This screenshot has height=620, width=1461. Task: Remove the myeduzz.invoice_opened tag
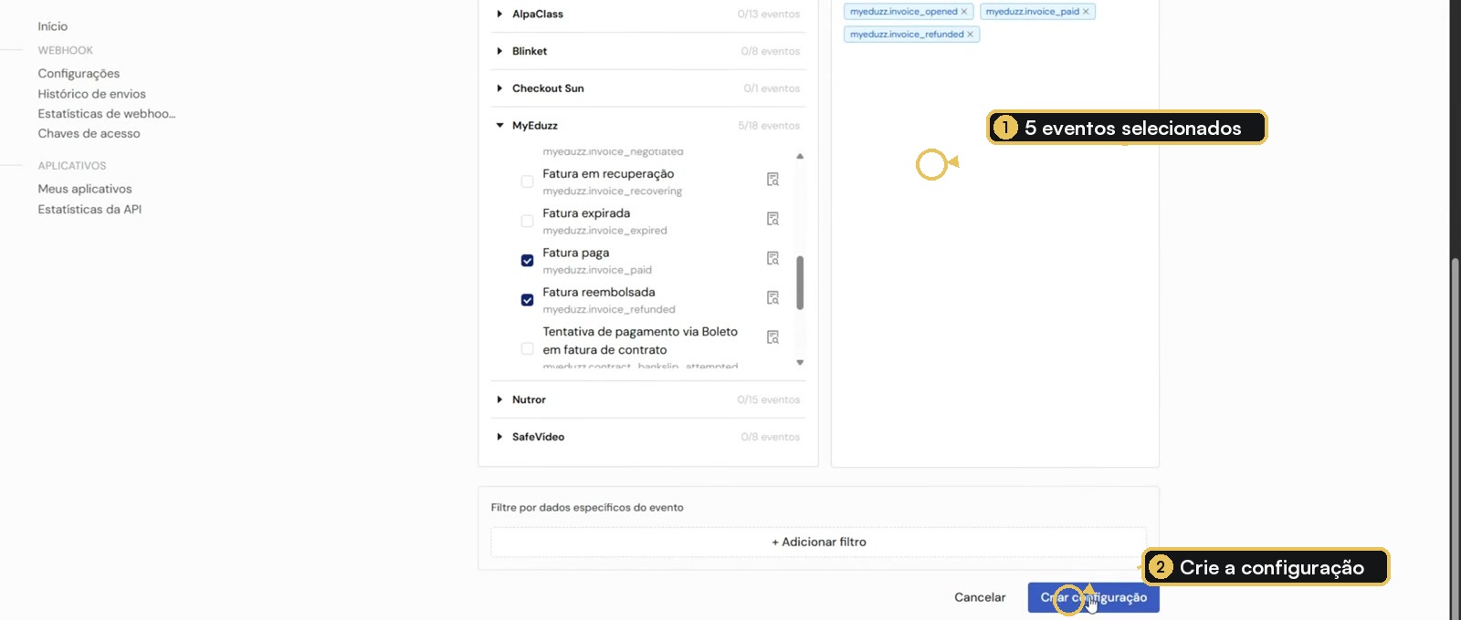963,12
